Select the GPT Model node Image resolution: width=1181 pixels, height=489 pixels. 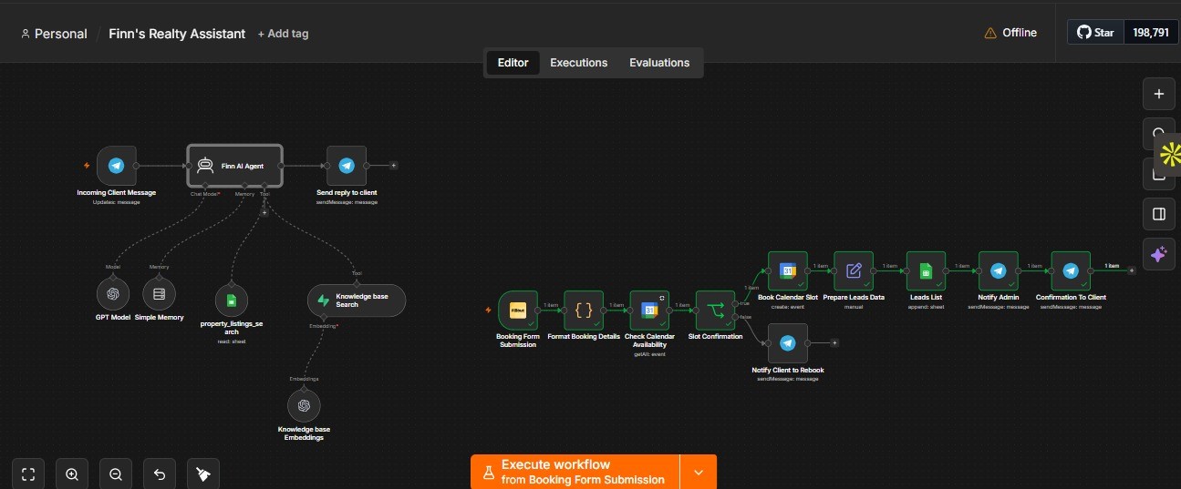[113, 294]
